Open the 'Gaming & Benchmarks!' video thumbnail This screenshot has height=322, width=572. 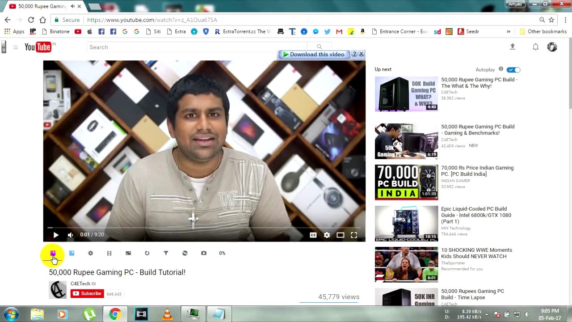406,141
